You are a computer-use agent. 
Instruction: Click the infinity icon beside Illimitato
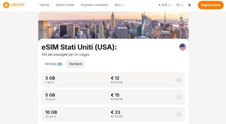pyautogui.click(x=60, y=64)
